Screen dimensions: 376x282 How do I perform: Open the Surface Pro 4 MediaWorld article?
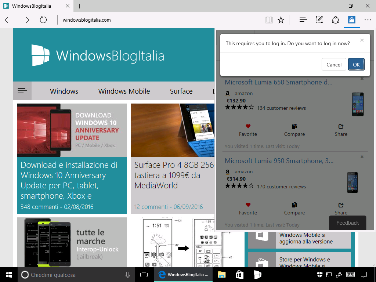click(174, 175)
